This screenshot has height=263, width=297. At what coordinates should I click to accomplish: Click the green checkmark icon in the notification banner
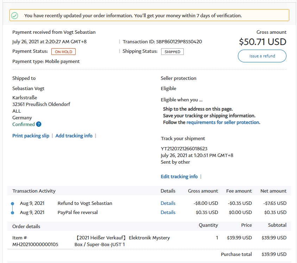(14, 15)
